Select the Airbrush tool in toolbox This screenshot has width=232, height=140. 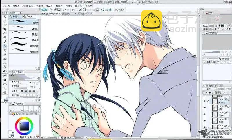[5, 59]
